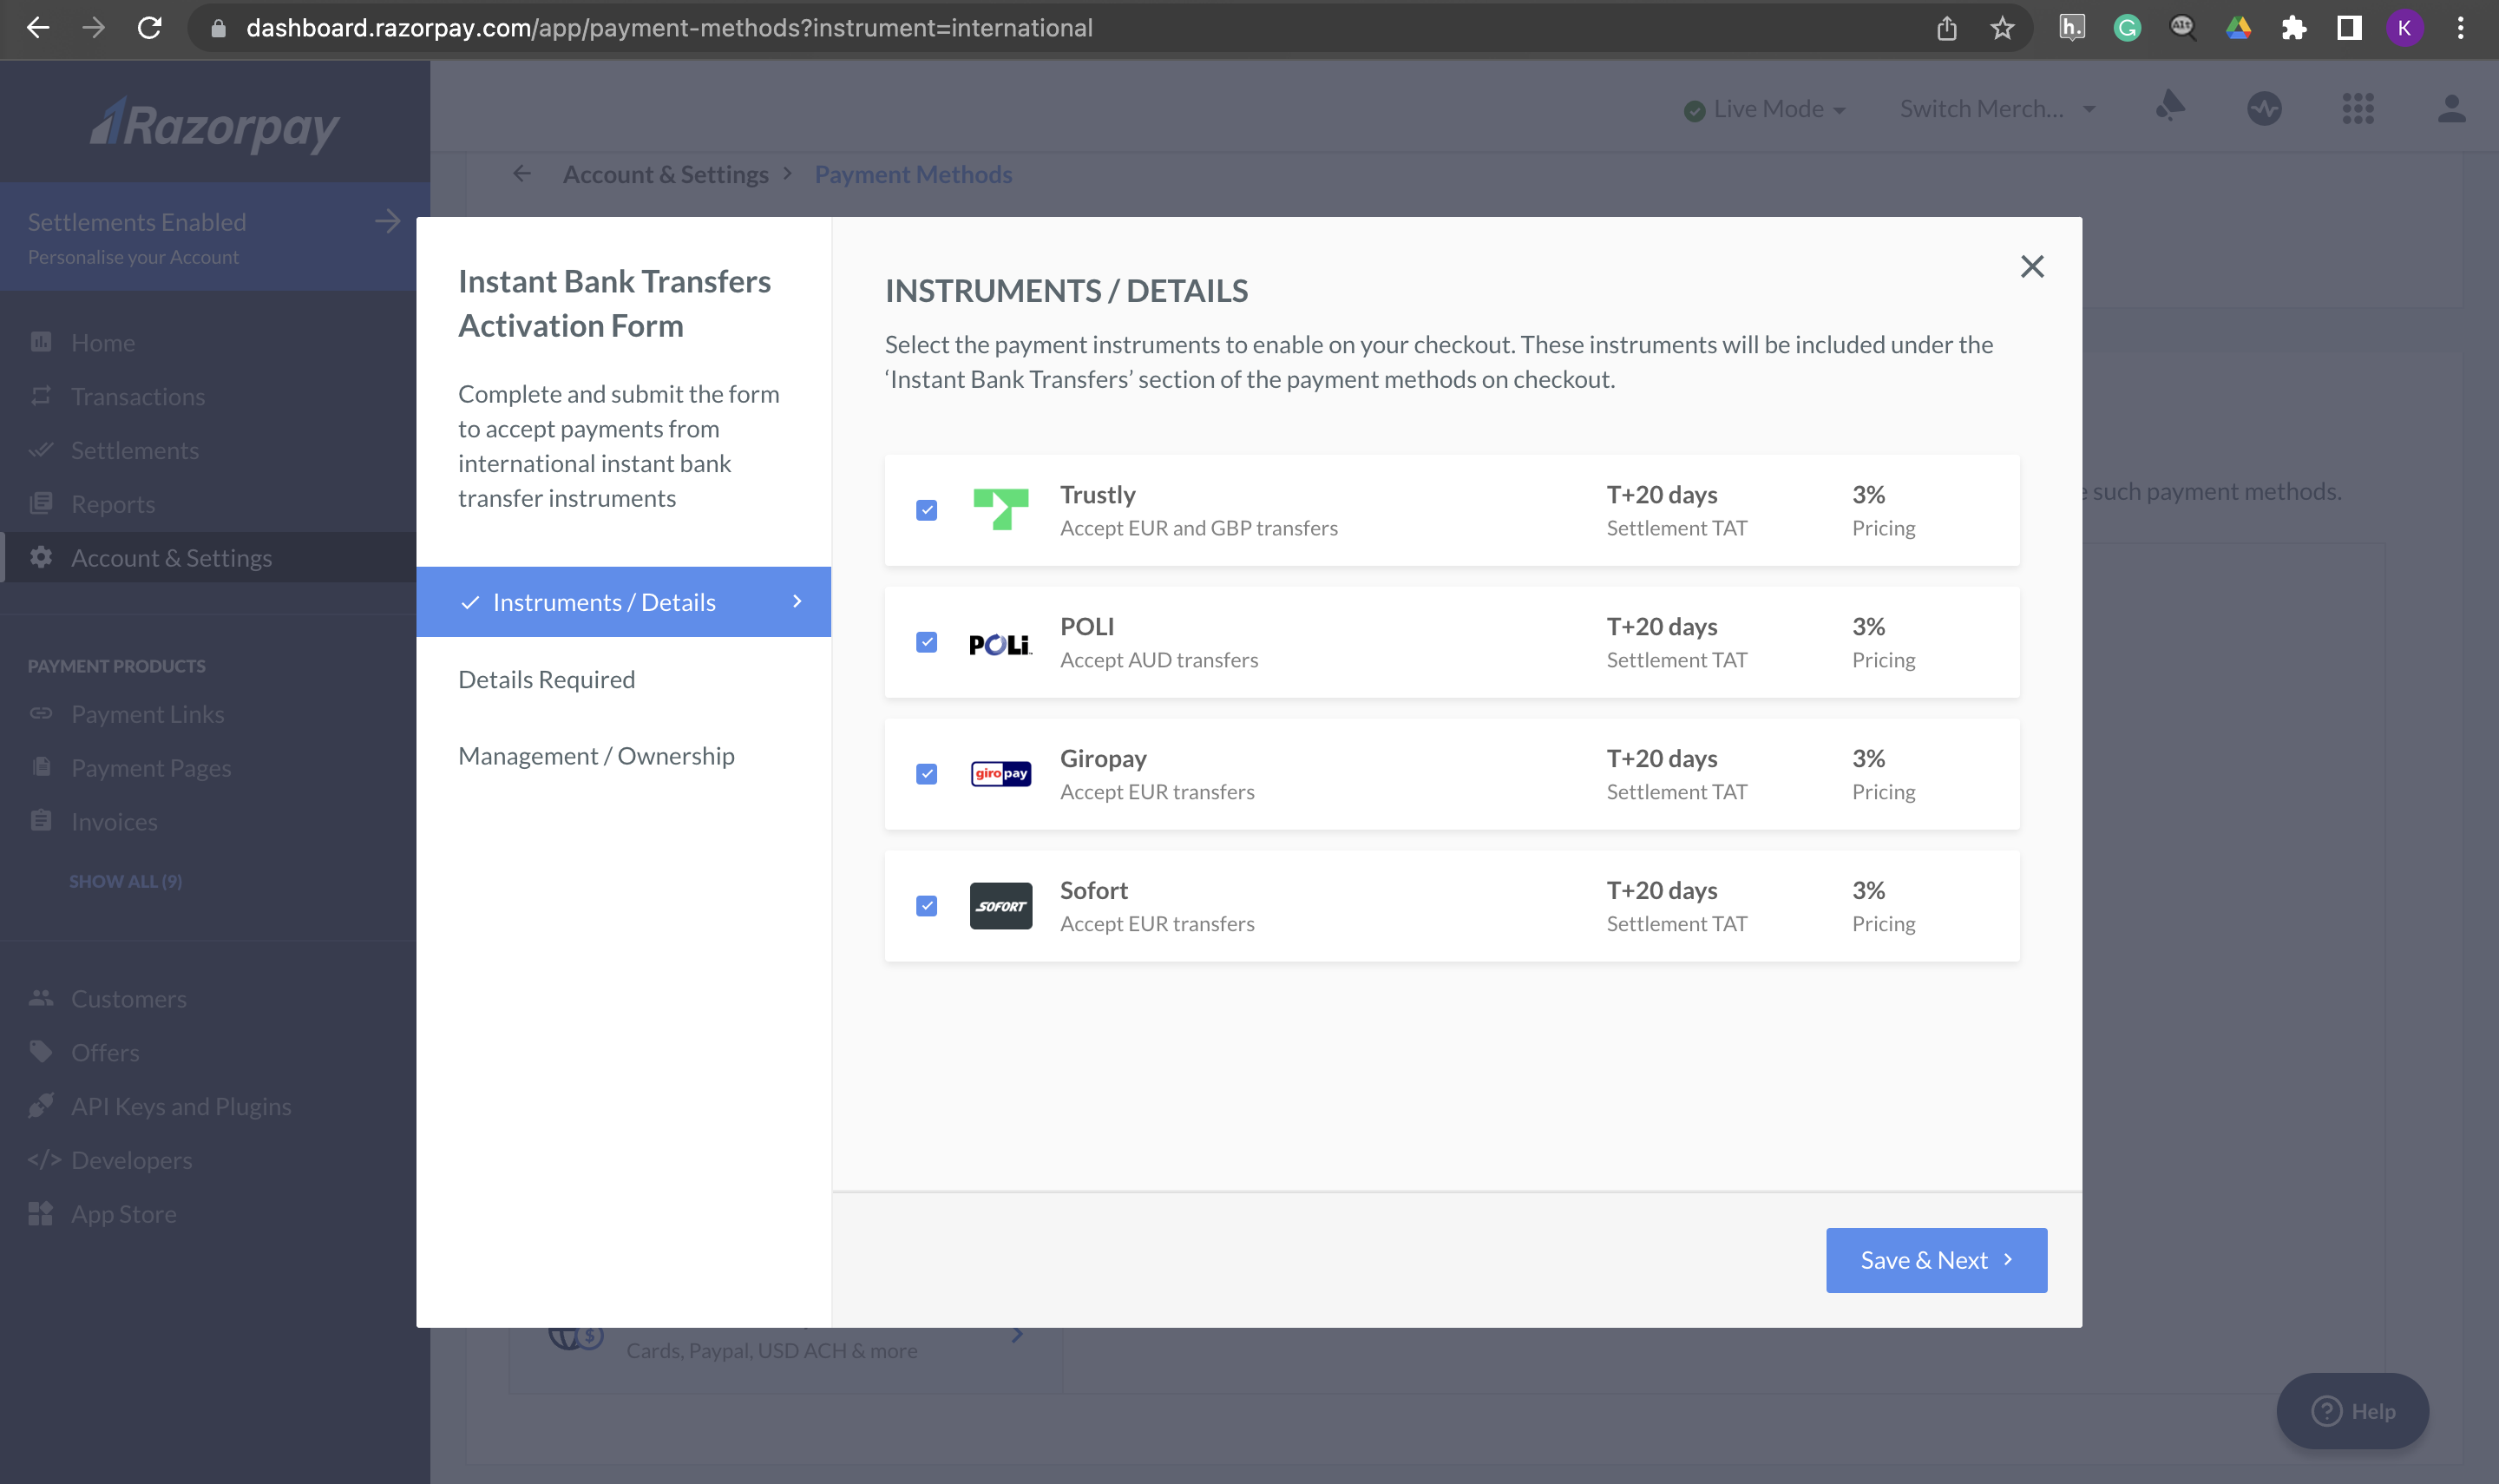Open Payment Links in sidebar
Image resolution: width=2499 pixels, height=1484 pixels.
[148, 714]
